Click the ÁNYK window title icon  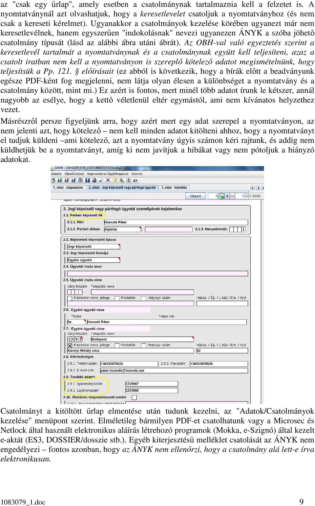(x=52, y=168)
